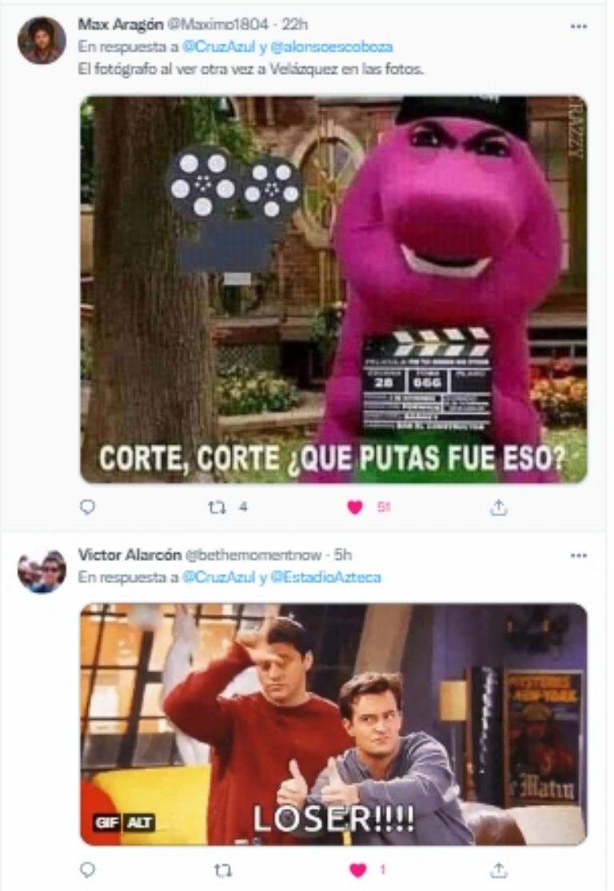Open Max Aragón's profile picture
The height and width of the screenshot is (891, 614).
pos(42,40)
